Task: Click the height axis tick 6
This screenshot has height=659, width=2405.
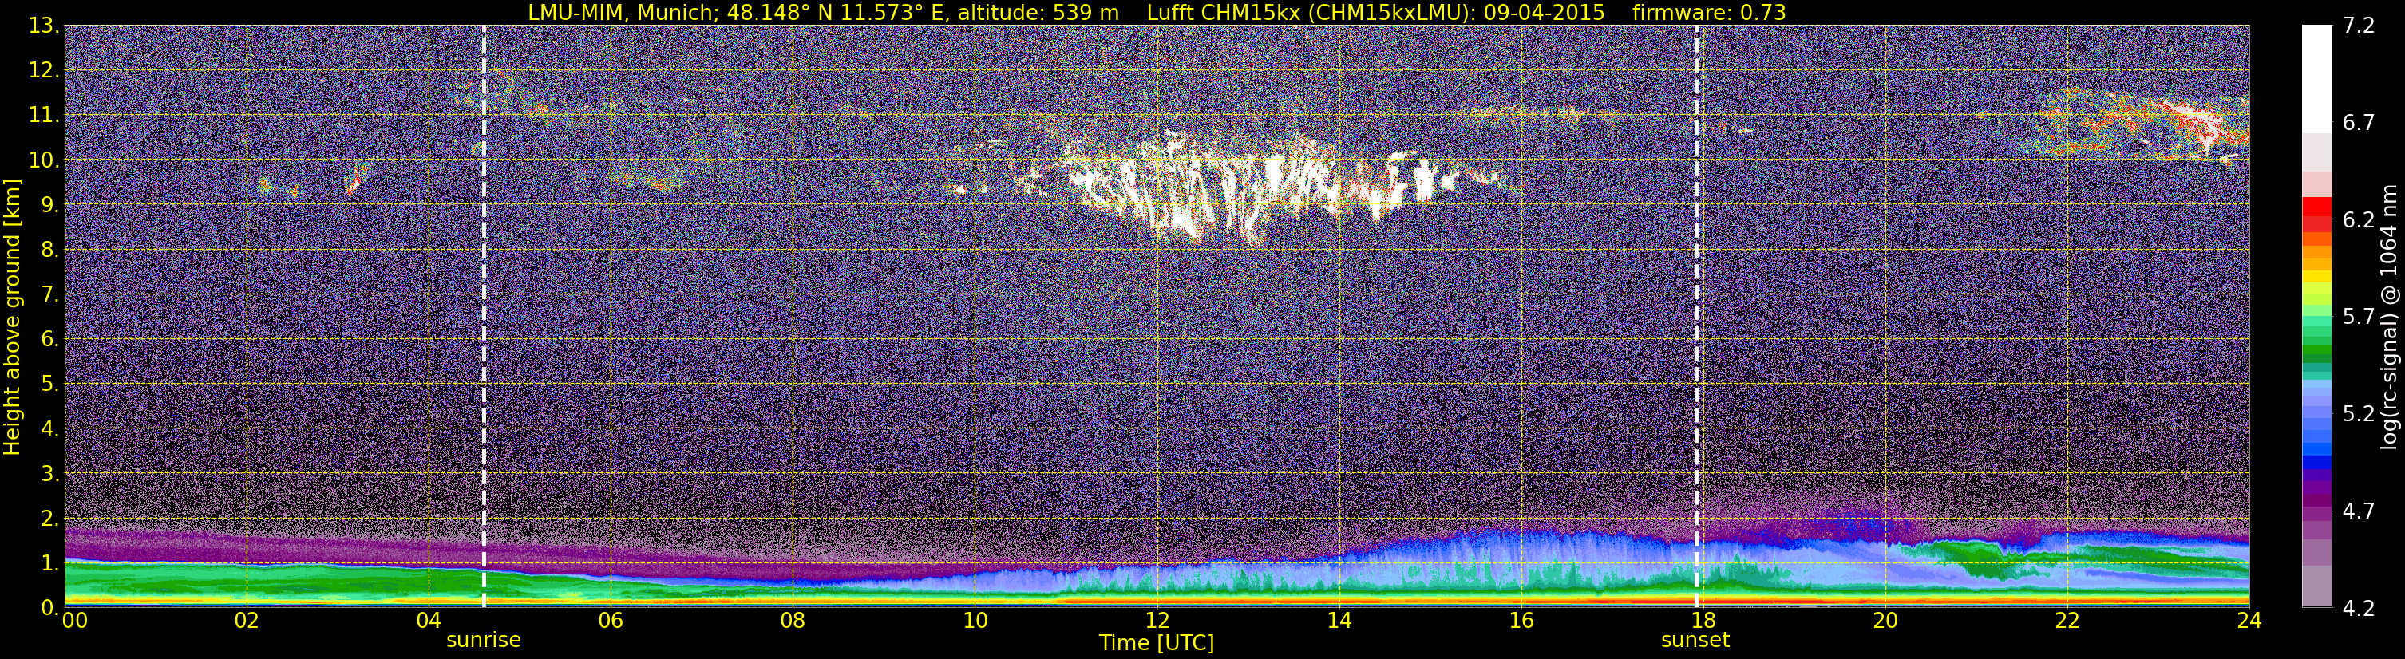Action: pyautogui.click(x=50, y=339)
